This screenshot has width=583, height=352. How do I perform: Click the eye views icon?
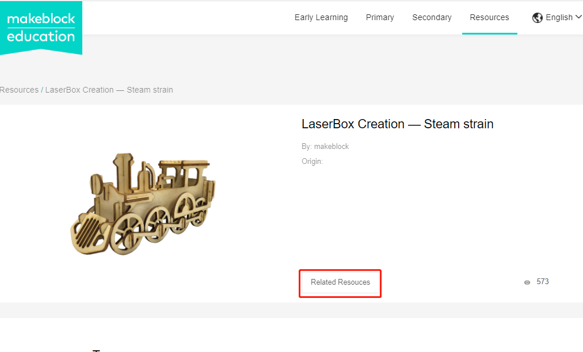[x=527, y=282]
